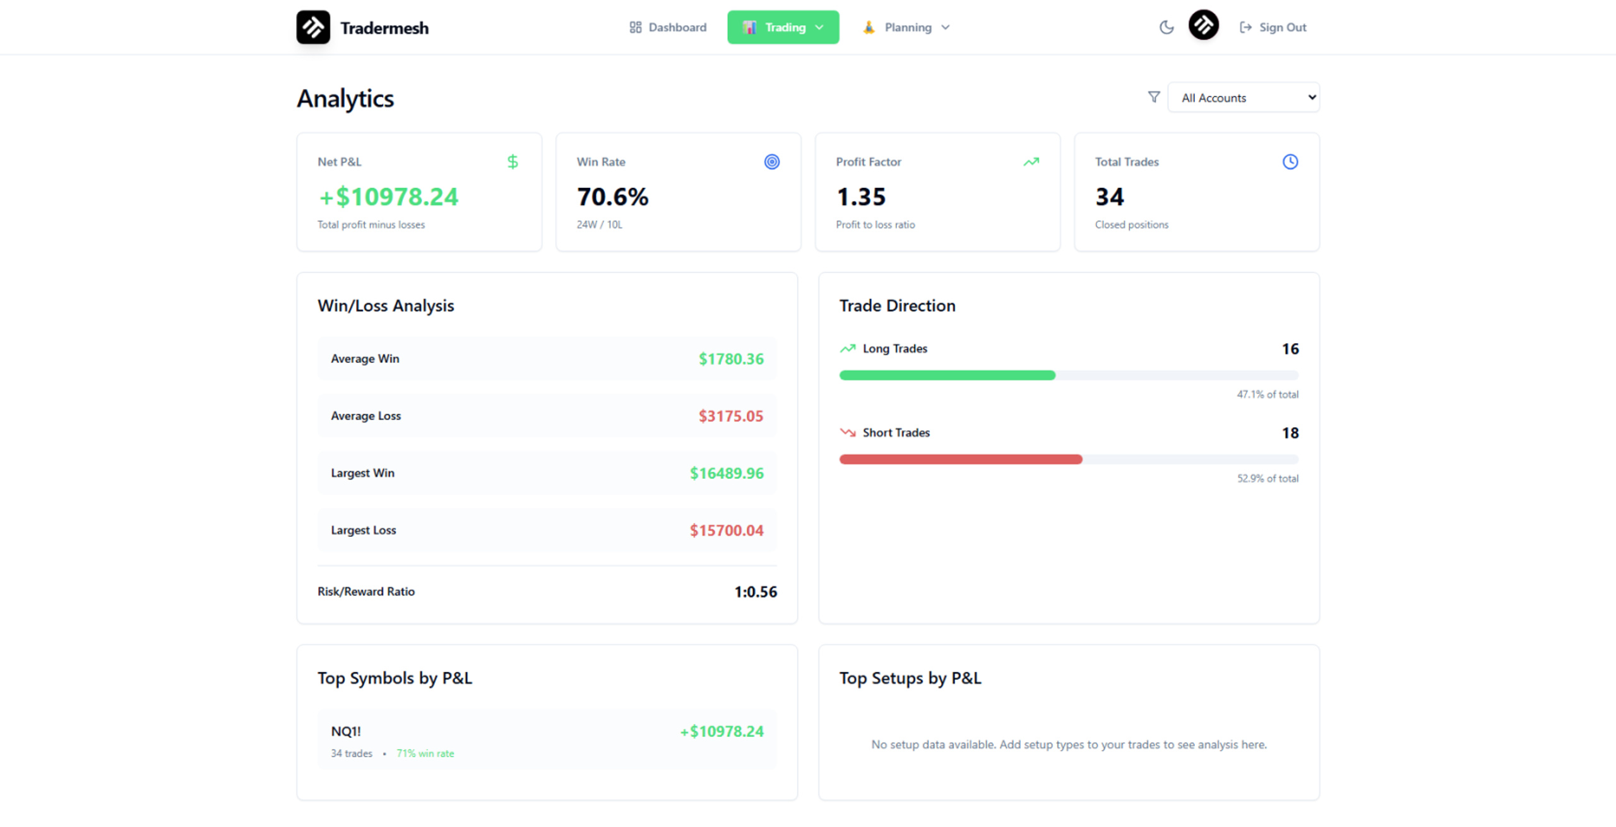The width and height of the screenshot is (1616, 827).
Task: Select the Largest Loss value $15700.04
Action: [726, 530]
